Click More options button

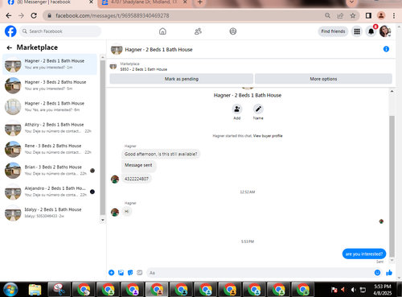(323, 79)
